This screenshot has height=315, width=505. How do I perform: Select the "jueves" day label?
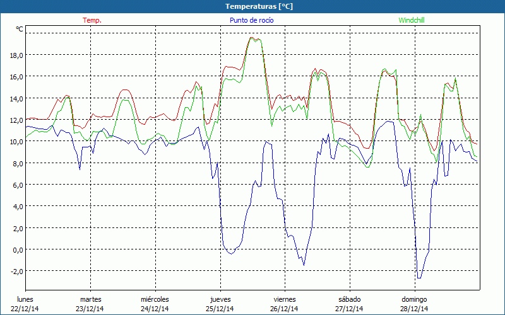(x=220, y=299)
